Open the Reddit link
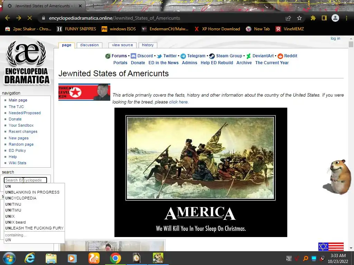 290,56
